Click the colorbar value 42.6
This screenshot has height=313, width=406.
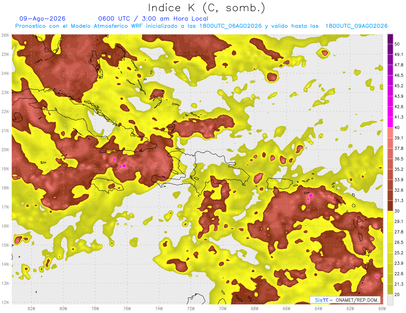point(399,107)
